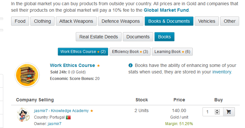Switch to Attack Weapons category
Viewport: 245px width, 128px height.
(x=76, y=21)
